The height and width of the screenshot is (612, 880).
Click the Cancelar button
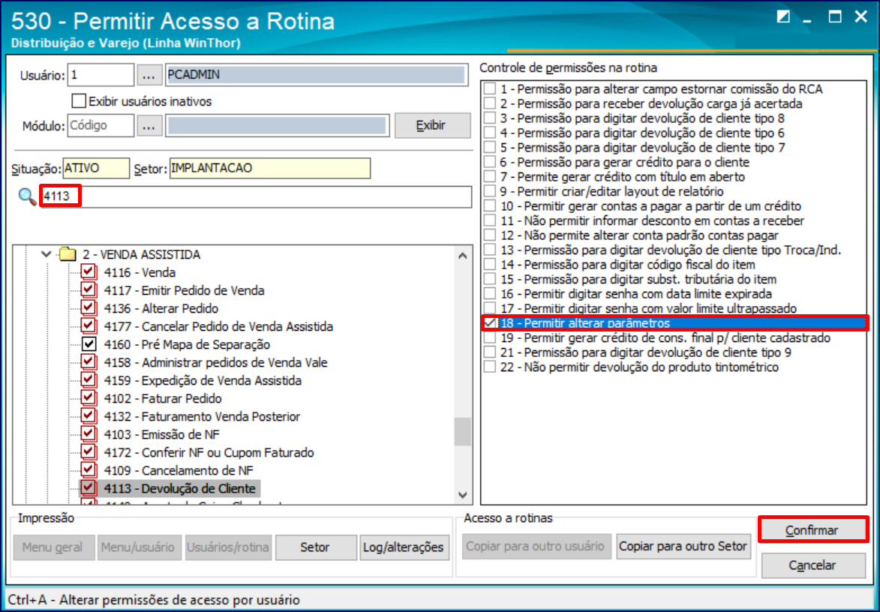812,565
